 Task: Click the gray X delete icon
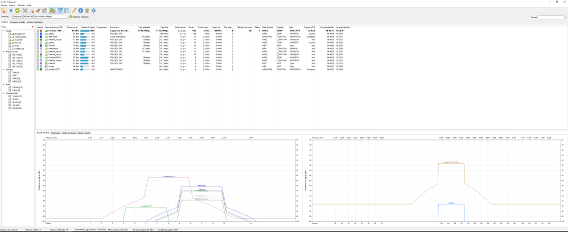tap(25, 10)
